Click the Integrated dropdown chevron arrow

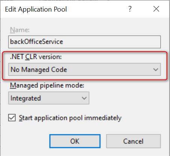pyautogui.click(x=84, y=98)
